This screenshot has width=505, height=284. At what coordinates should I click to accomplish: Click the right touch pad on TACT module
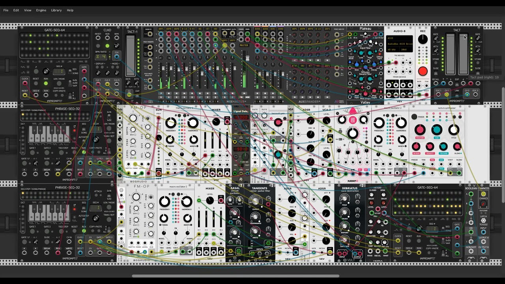(x=464, y=54)
